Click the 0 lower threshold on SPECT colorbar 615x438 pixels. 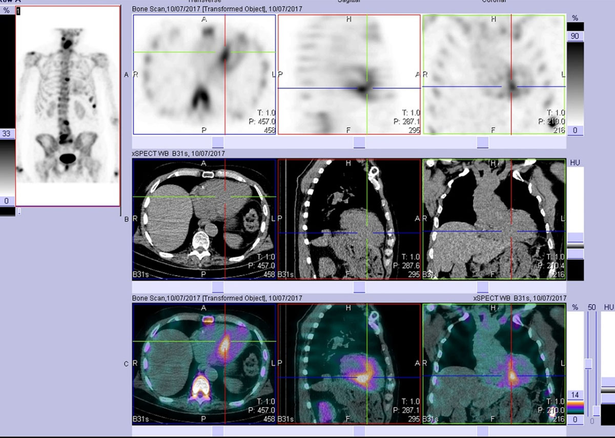coord(575,131)
